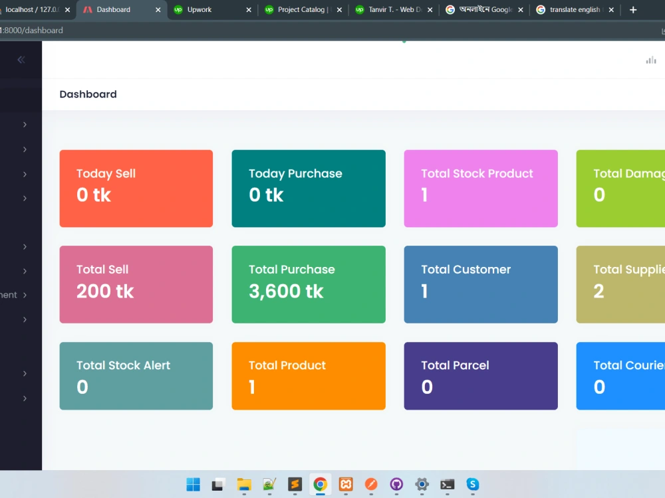Click the Total Supplier card

pos(620,285)
